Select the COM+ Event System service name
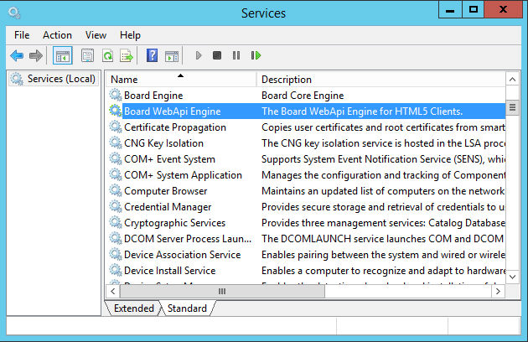 coord(169,159)
